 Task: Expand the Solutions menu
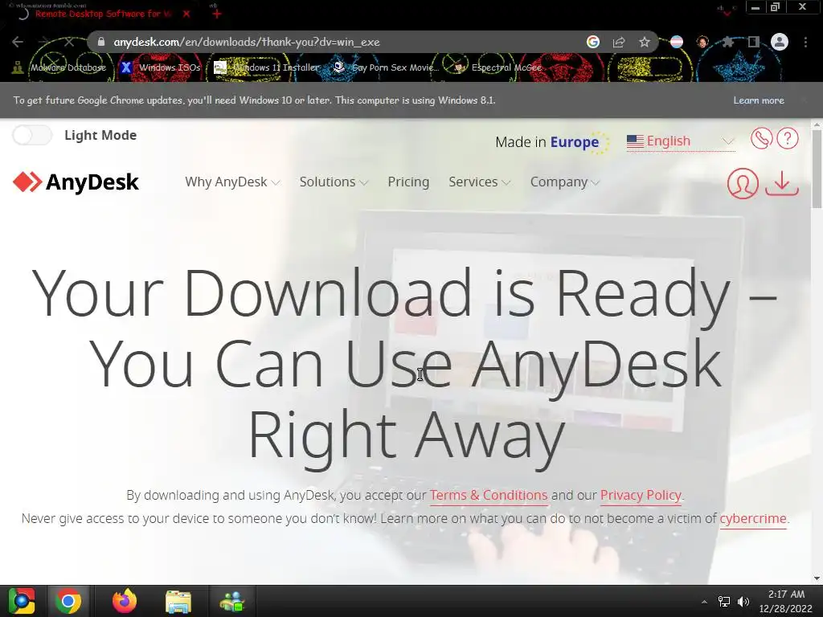pos(334,182)
